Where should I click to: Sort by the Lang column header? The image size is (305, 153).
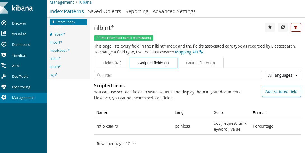[179, 112]
